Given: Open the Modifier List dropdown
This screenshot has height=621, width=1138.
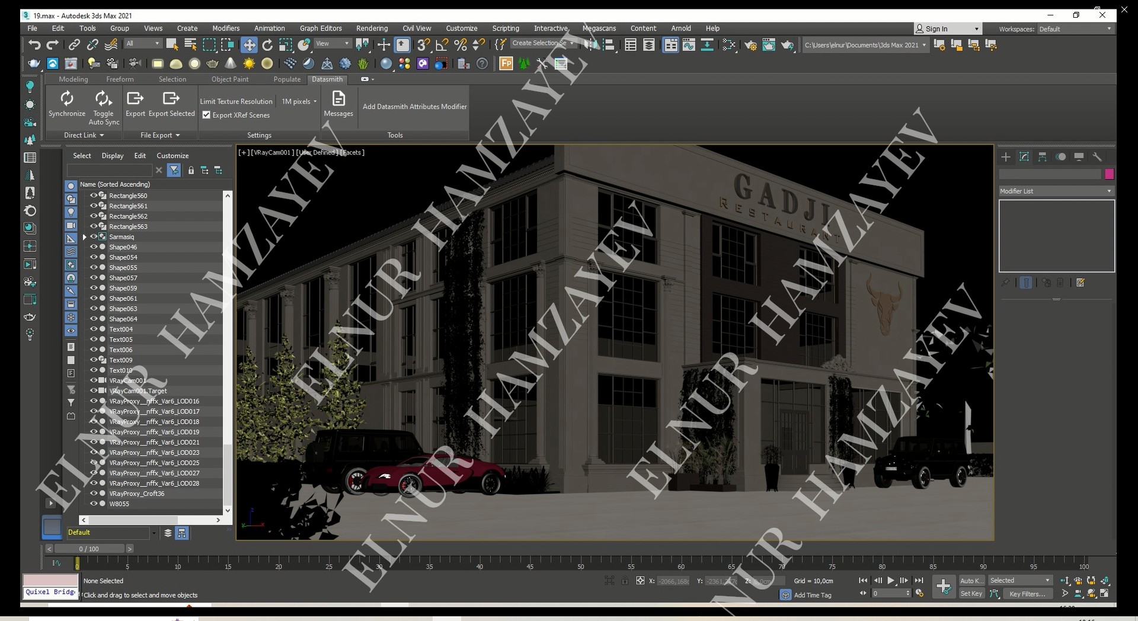Looking at the screenshot, I should coord(1056,191).
